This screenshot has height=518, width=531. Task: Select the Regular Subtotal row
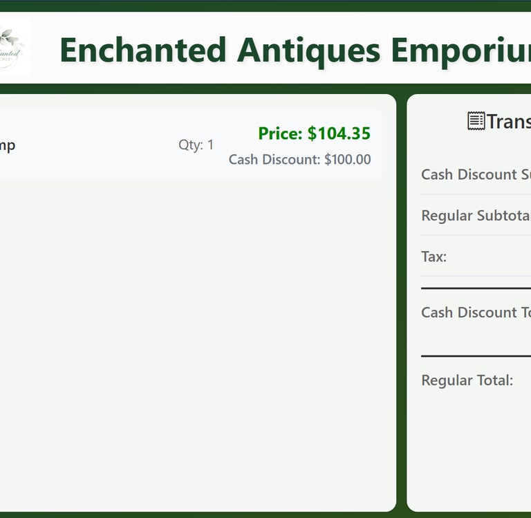coord(476,216)
